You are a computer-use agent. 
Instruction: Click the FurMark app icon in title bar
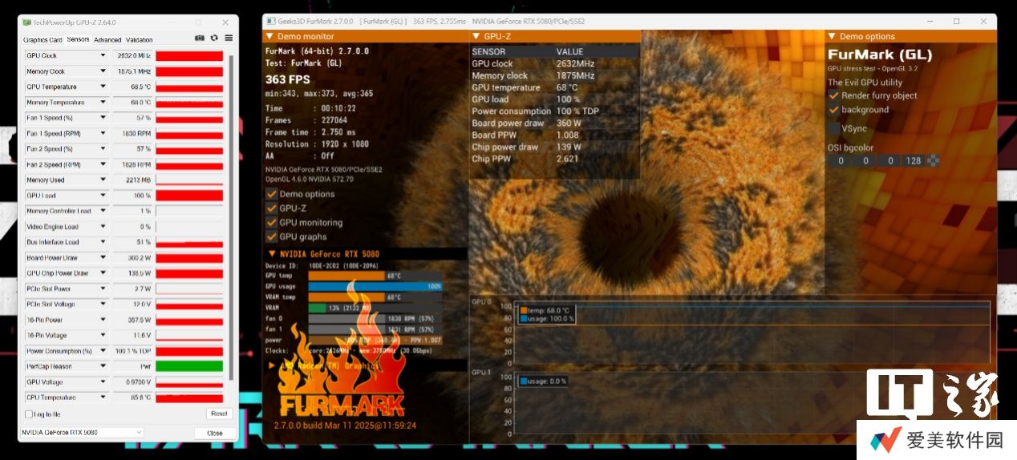(x=270, y=21)
